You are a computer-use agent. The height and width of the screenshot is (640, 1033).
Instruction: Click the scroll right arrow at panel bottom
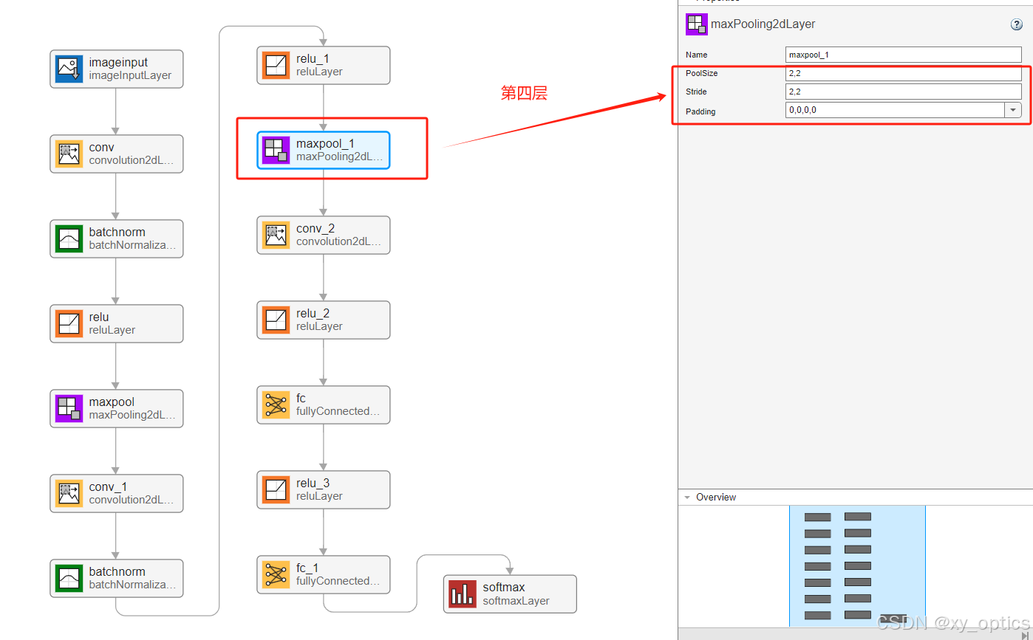[x=1023, y=636]
